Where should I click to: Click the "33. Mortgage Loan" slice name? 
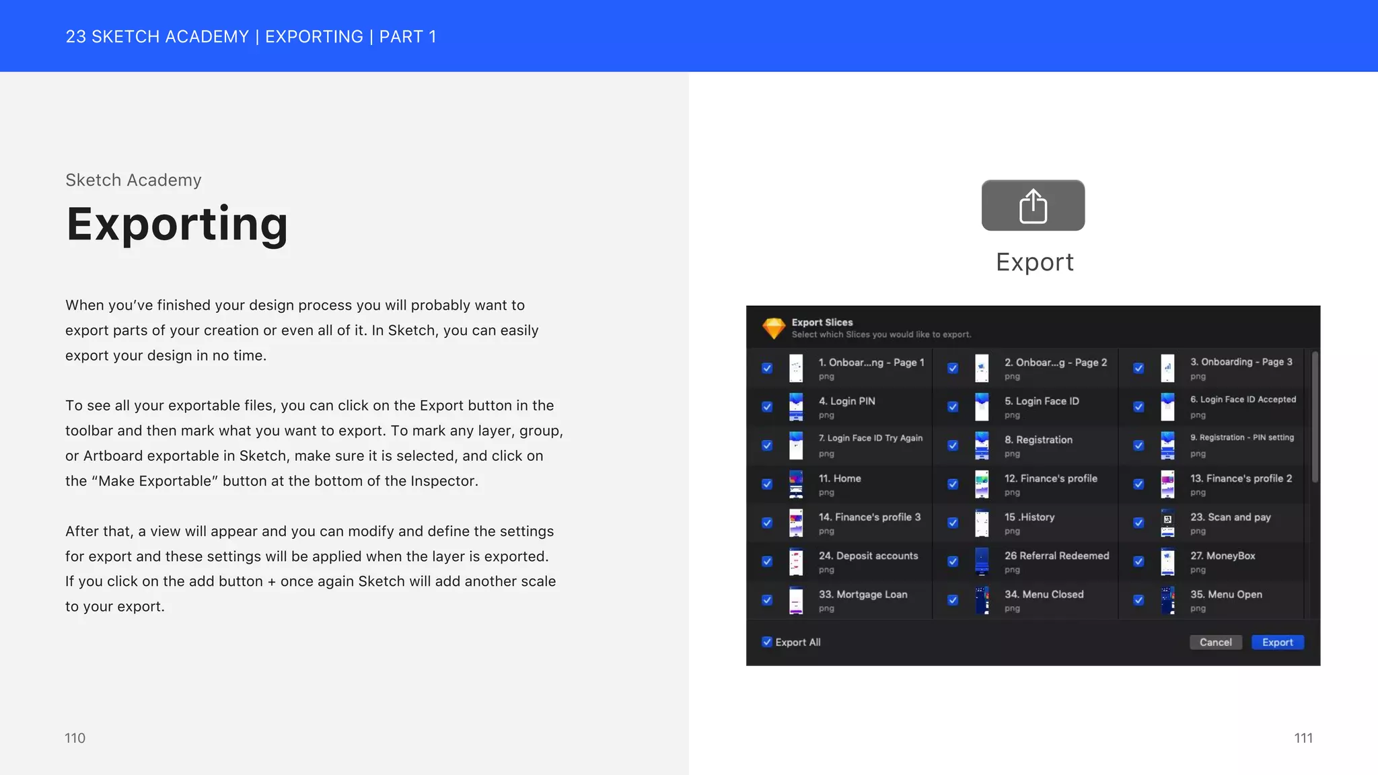863,595
